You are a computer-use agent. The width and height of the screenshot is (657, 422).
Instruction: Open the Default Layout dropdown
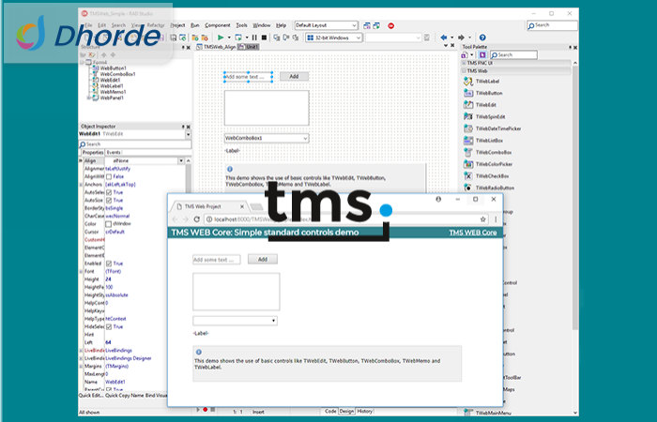[x=354, y=25]
